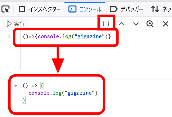The height and width of the screenshot is (117, 172).
Task: Click the pretty print braces icon
Action: point(106,24)
